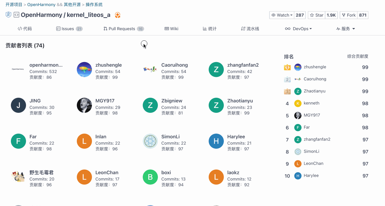
Task: Click the orange recommended badge icon beside repo name
Action: pos(118,15)
